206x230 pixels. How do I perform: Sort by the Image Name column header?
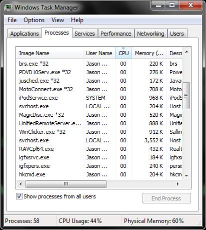point(49,53)
